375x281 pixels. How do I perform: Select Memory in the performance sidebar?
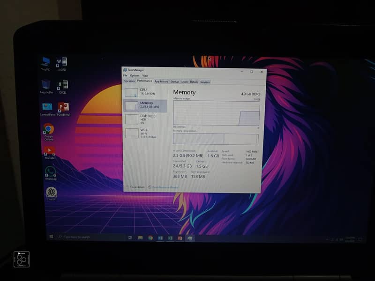145,106
